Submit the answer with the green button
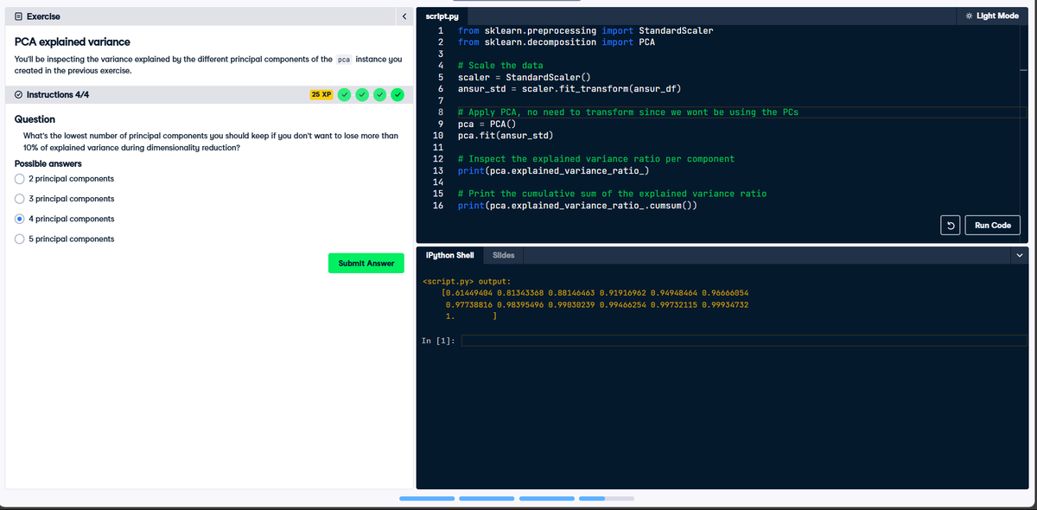1037x510 pixels. pyautogui.click(x=366, y=263)
